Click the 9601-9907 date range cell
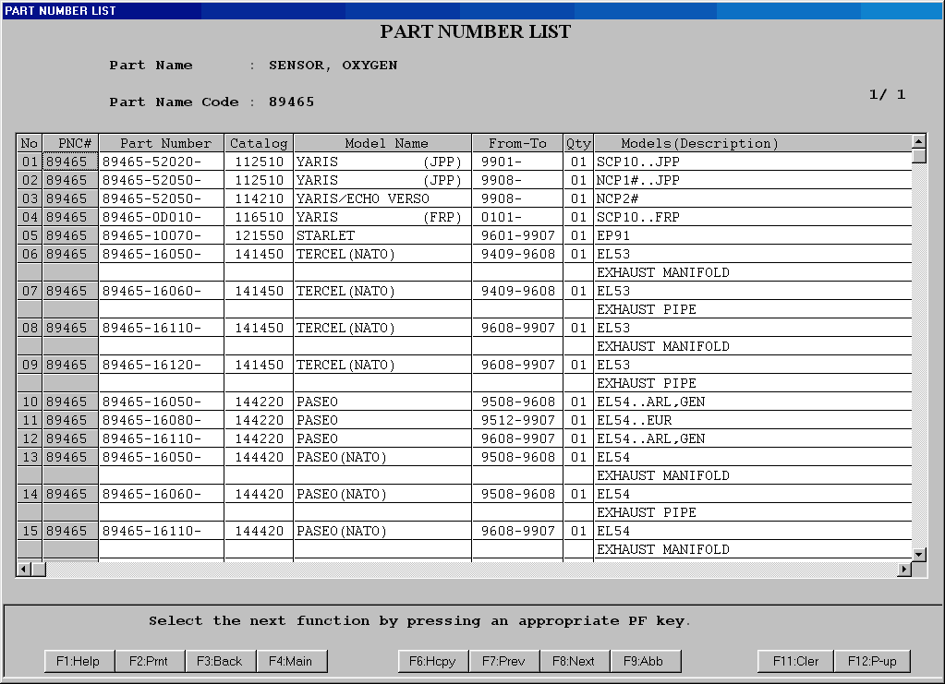This screenshot has height=684, width=945. coord(517,235)
